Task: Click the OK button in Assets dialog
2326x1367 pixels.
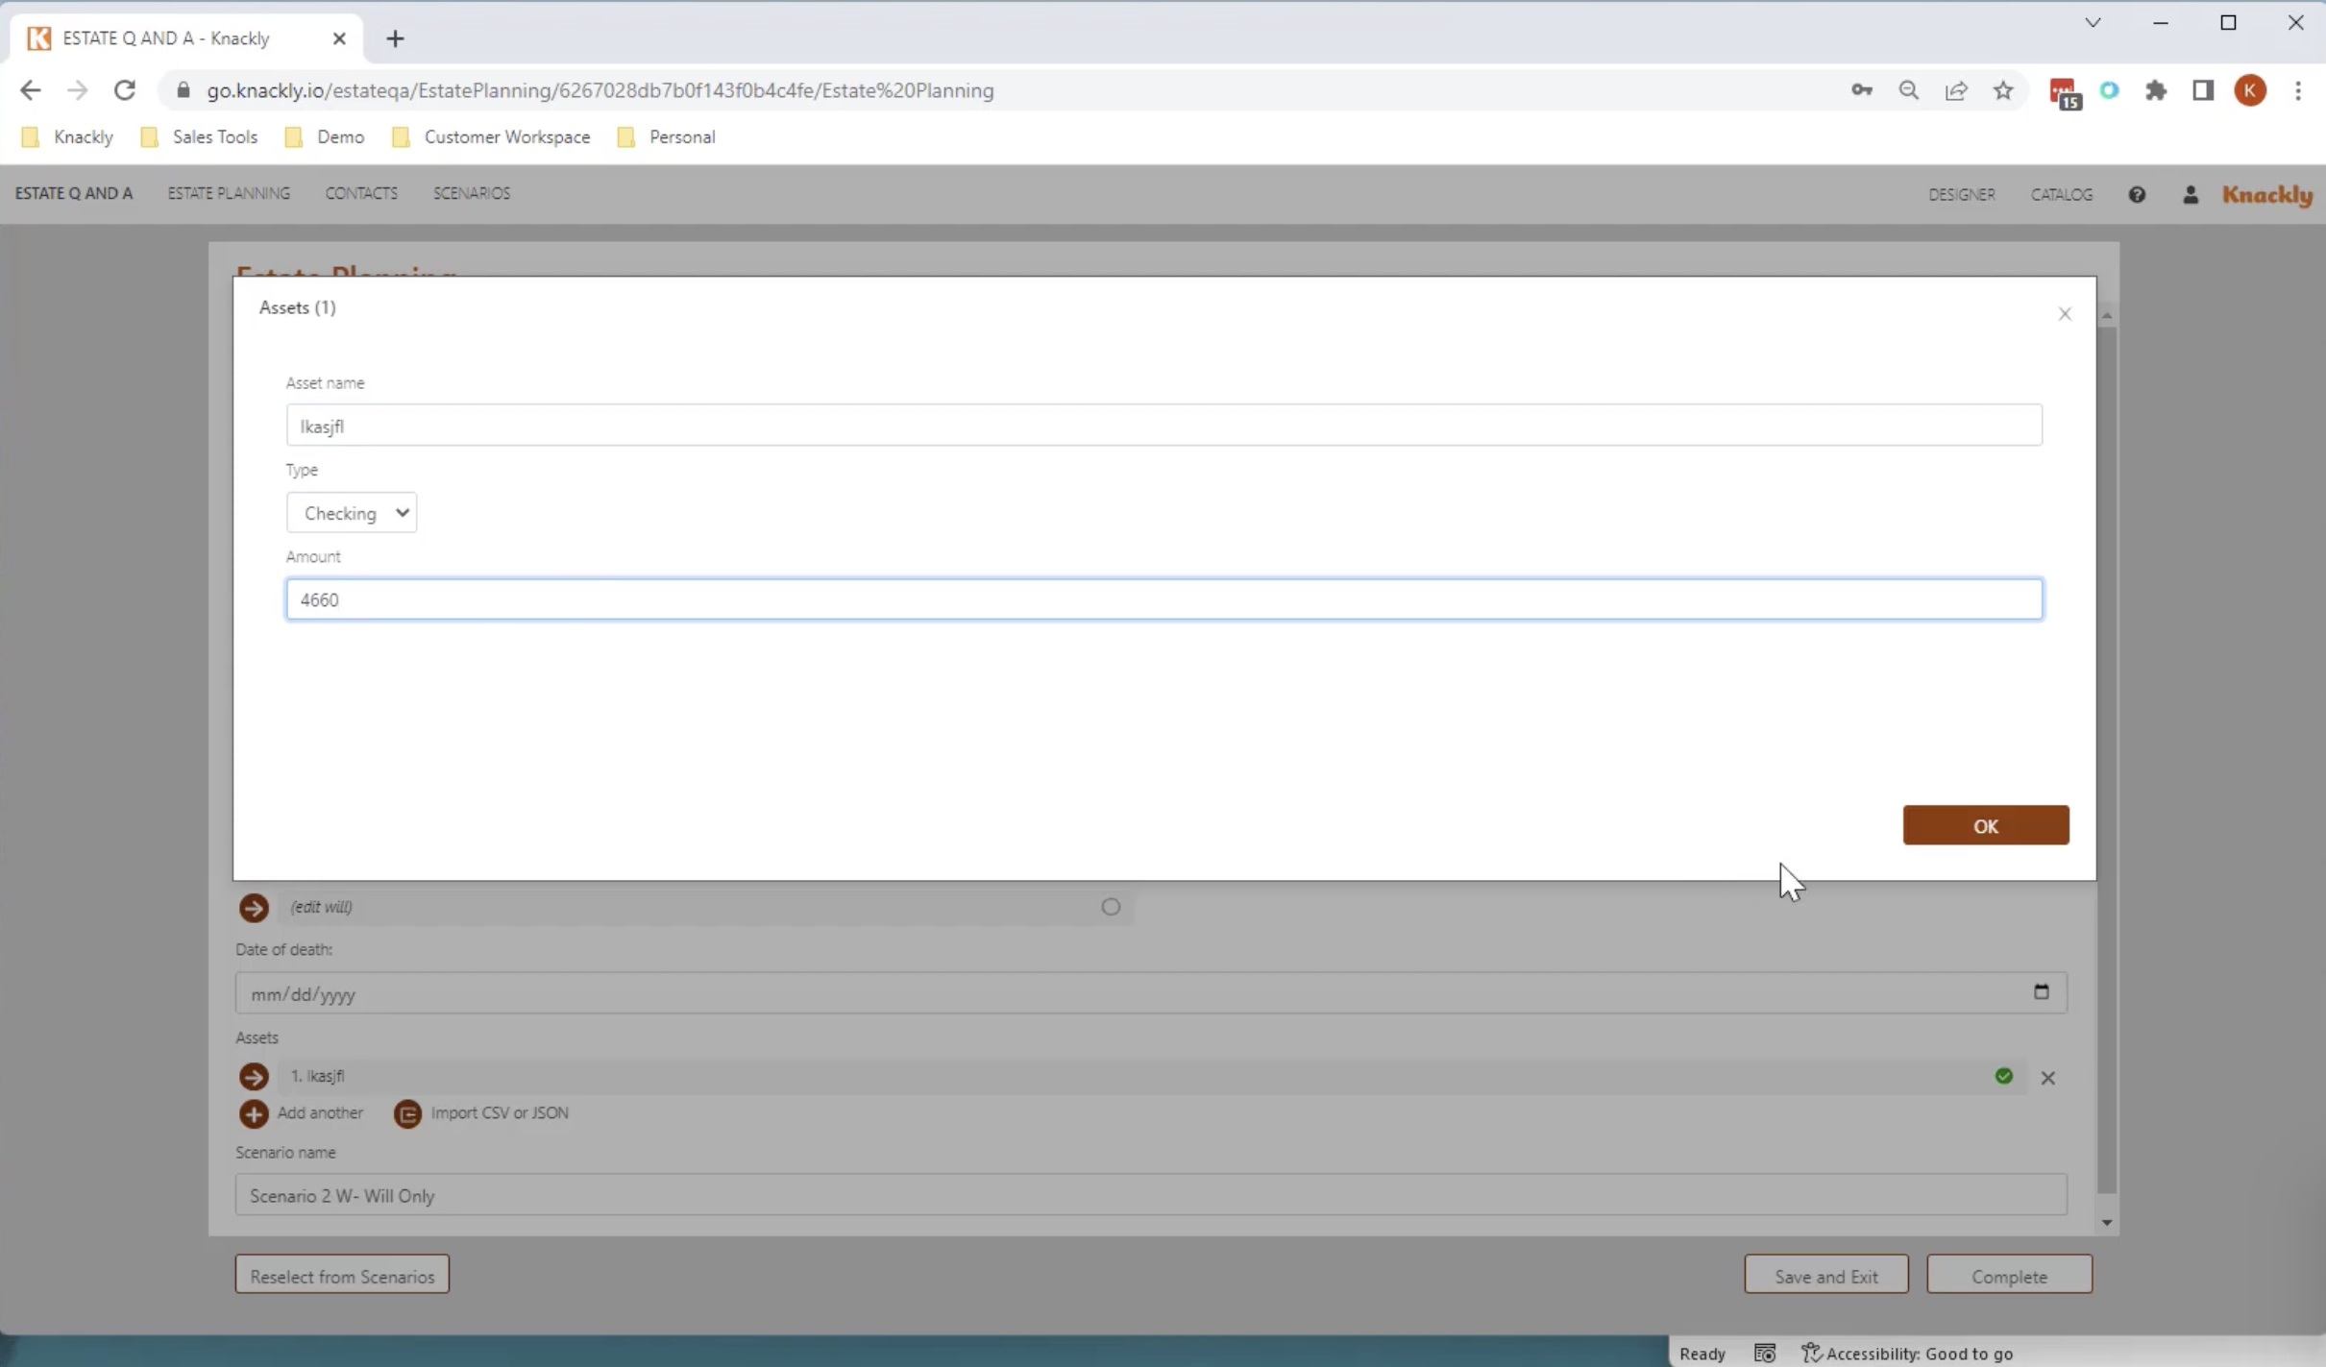Action: [1985, 825]
